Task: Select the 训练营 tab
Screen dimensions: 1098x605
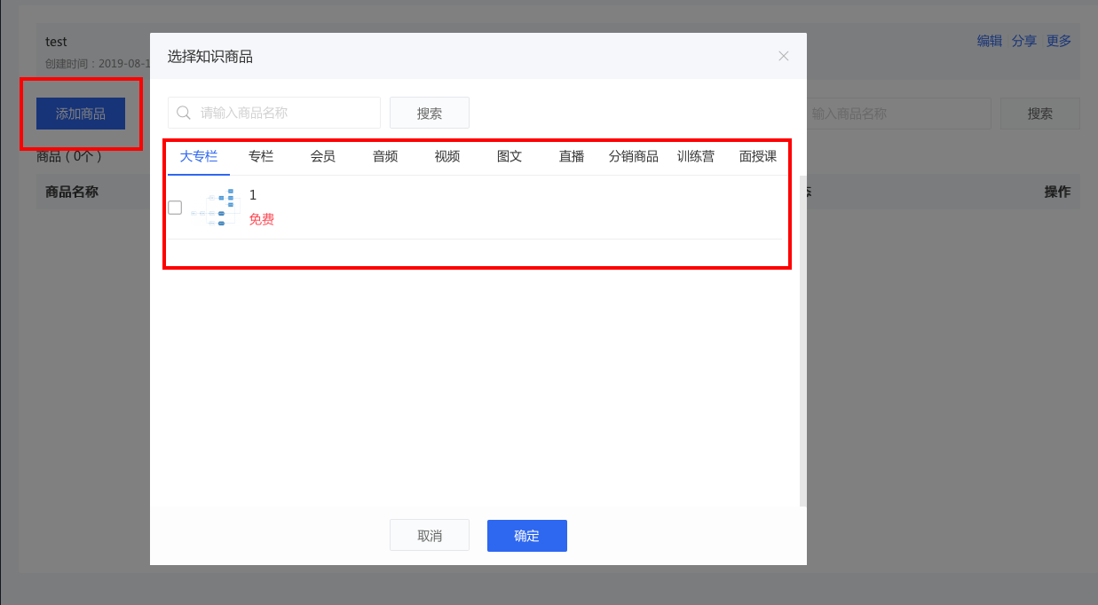Action: click(696, 156)
